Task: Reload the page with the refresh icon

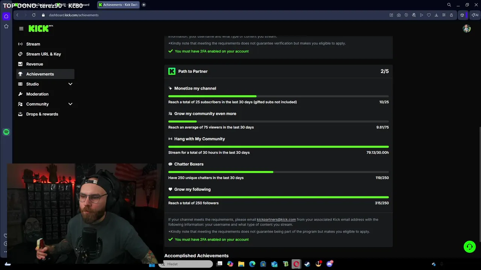Action: coord(34,15)
